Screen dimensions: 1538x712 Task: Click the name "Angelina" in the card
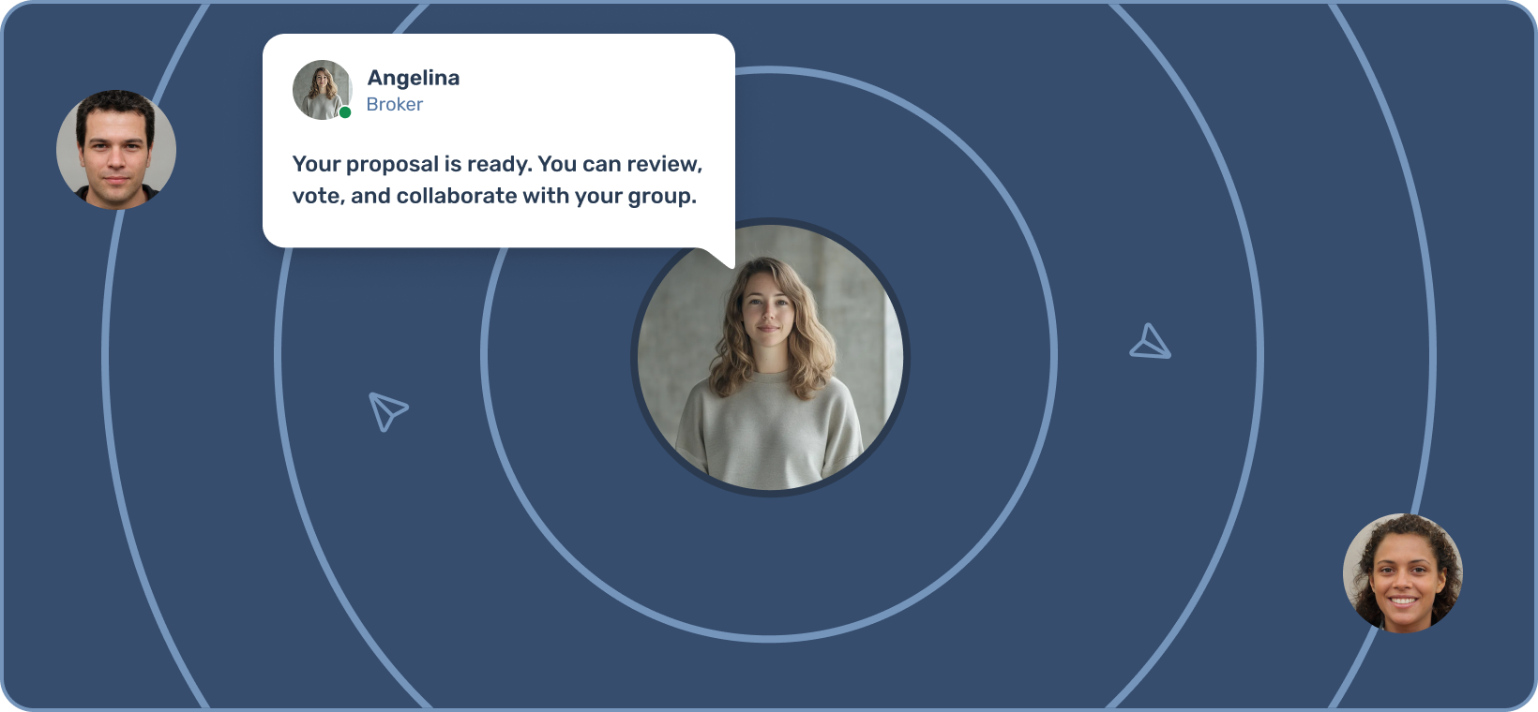(414, 78)
